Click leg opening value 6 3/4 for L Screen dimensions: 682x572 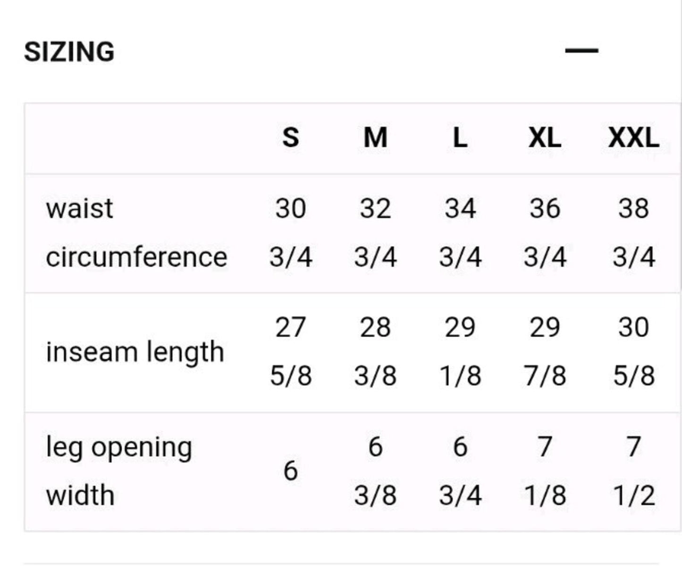460,471
